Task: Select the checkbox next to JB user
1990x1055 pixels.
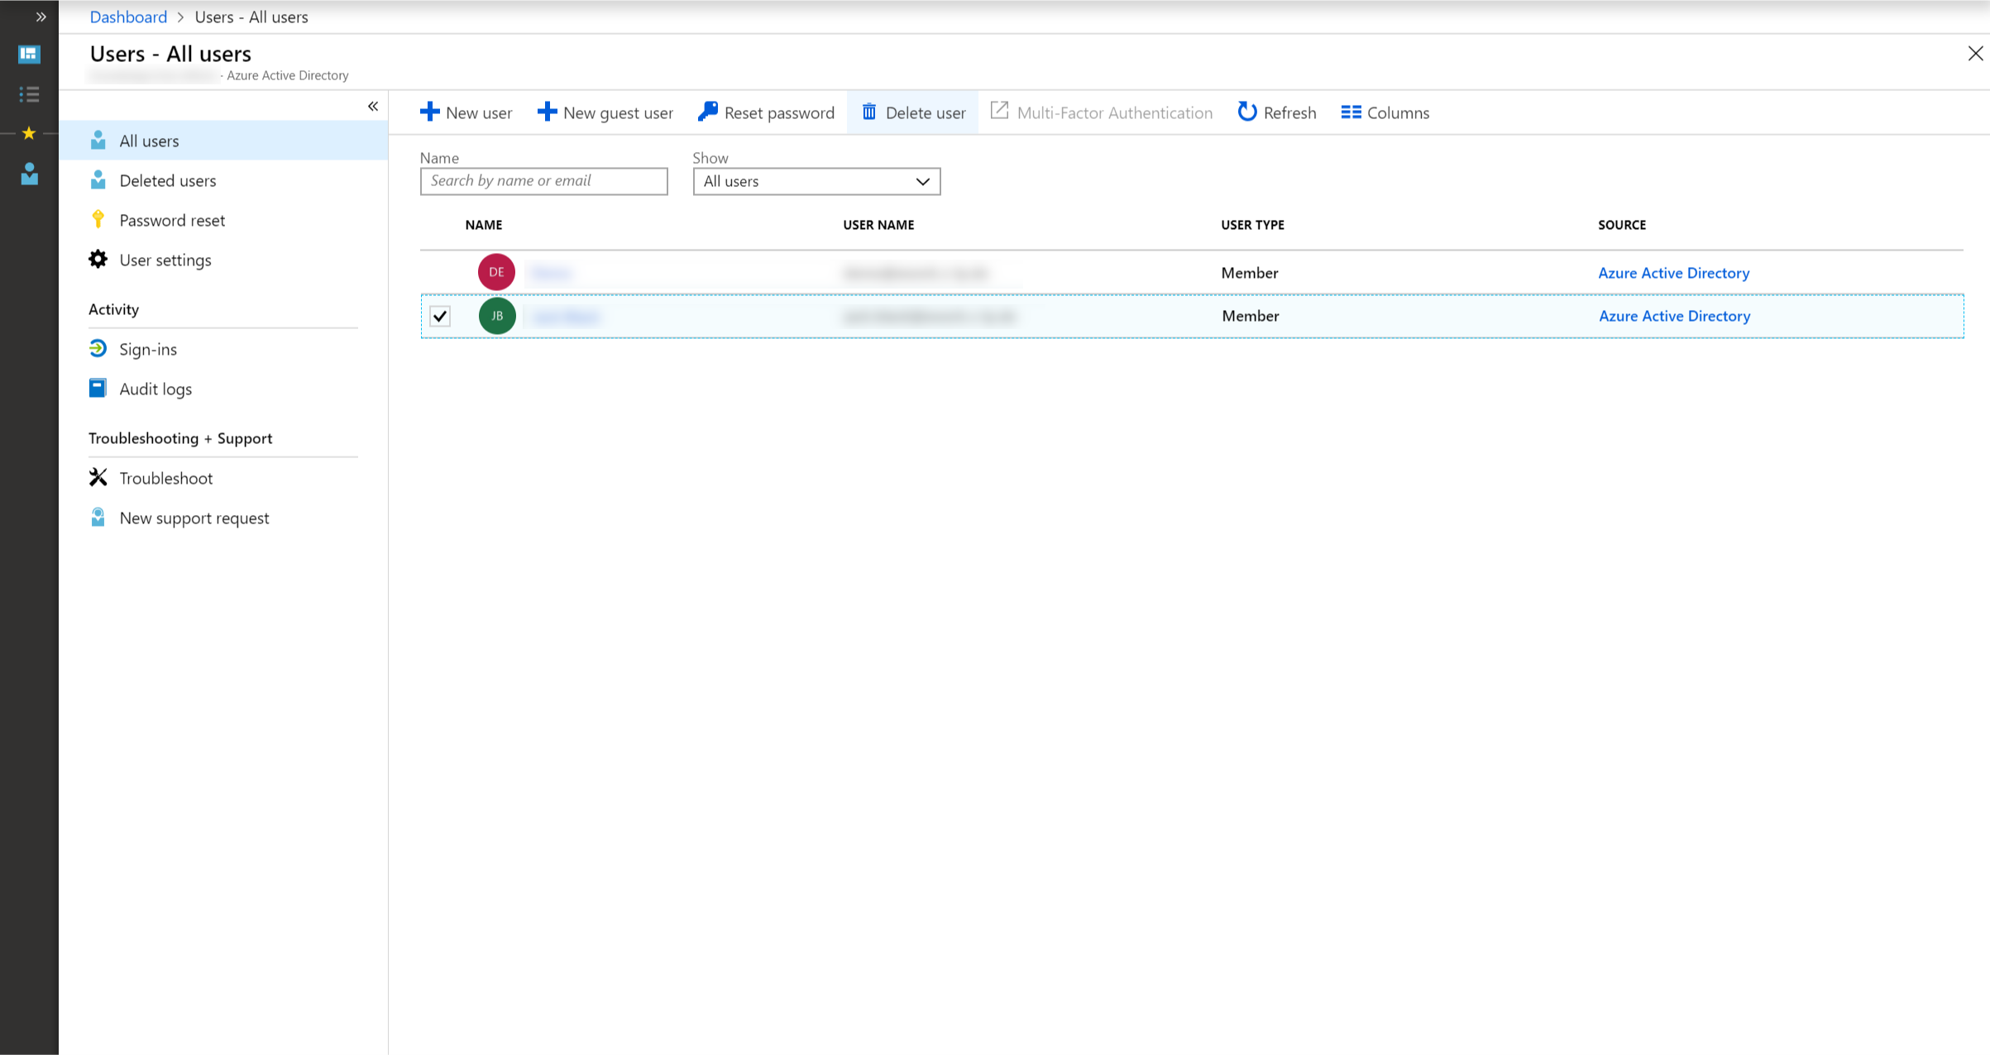Action: pyautogui.click(x=439, y=316)
